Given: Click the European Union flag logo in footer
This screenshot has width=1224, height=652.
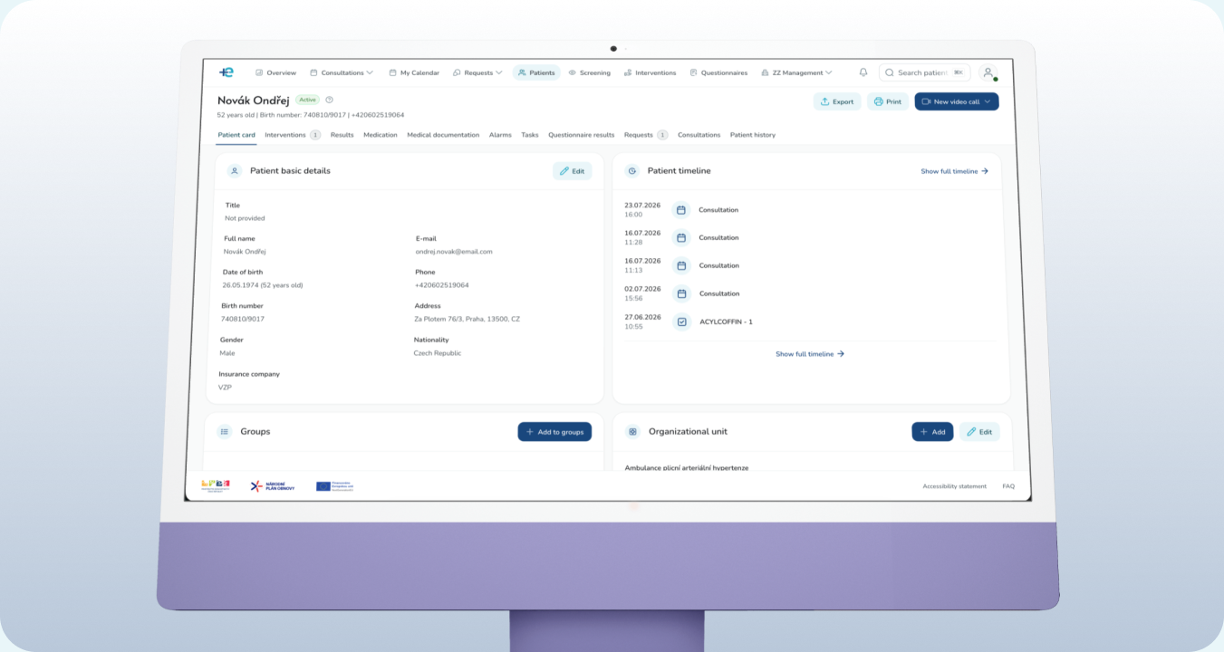Looking at the screenshot, I should click(334, 486).
